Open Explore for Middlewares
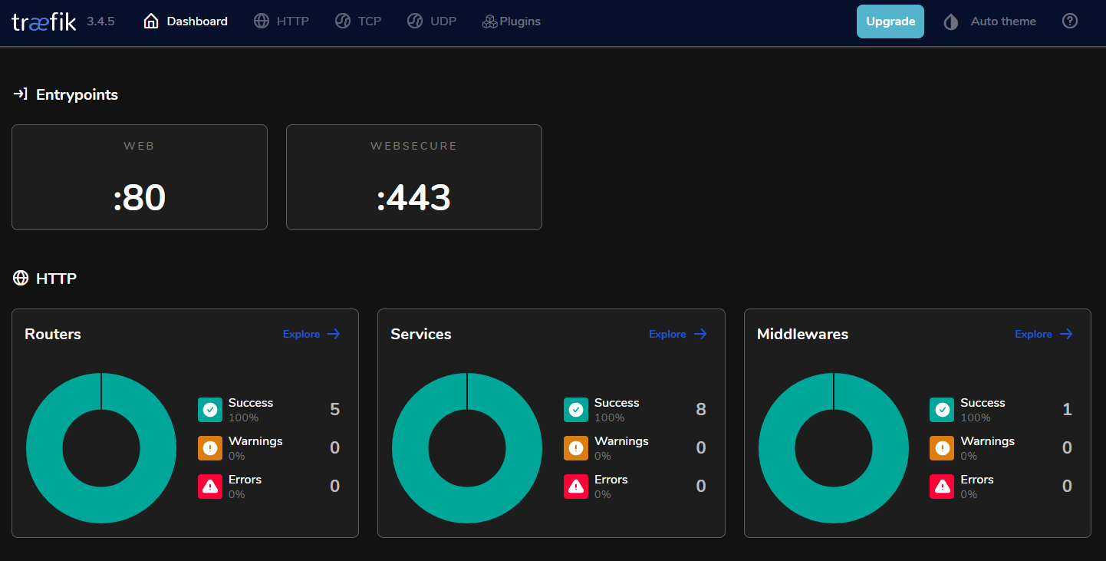The width and height of the screenshot is (1106, 561). pos(1043,334)
